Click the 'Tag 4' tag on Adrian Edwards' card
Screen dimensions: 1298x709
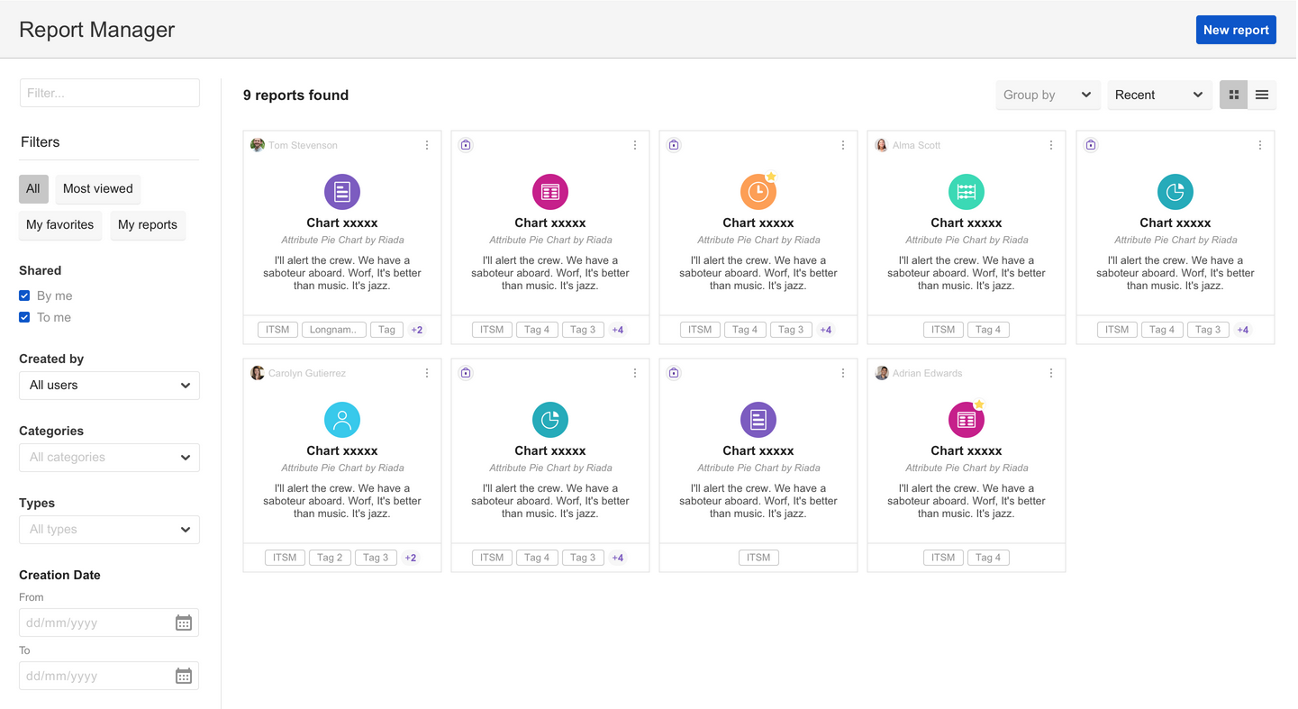click(x=988, y=558)
